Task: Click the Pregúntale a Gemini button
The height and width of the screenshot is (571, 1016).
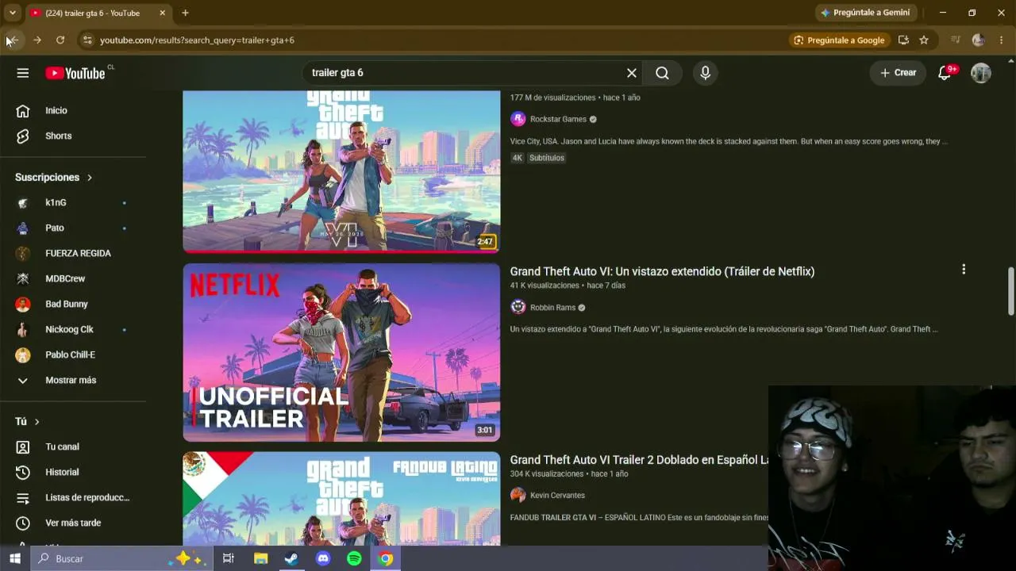Action: [866, 13]
